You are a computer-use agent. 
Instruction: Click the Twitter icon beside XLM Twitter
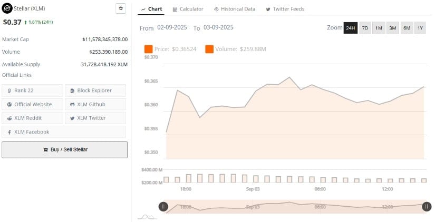point(72,118)
